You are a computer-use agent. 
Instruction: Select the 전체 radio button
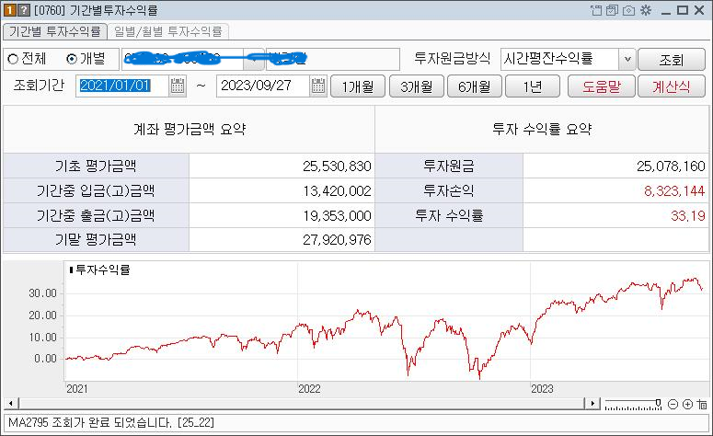pyautogui.click(x=13, y=59)
